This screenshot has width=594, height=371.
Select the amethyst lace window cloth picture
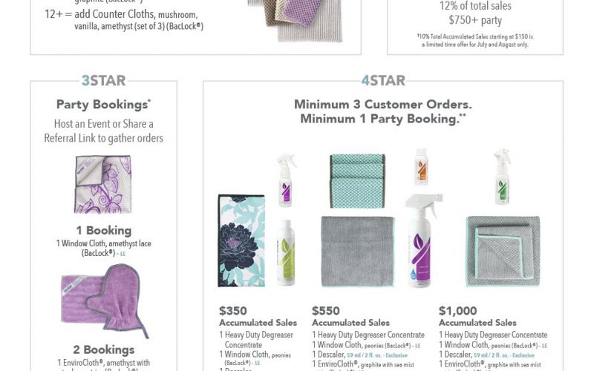102,183
